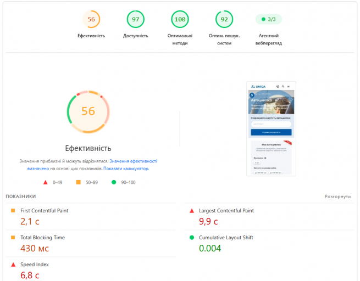Click the Агентний вебперегляд label
Image resolution: width=360 pixels, height=281 pixels.
pos(268,40)
